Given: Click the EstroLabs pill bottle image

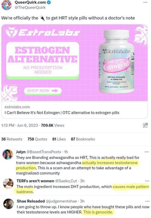Looking at the screenshot, I should click(x=117, y=61).
